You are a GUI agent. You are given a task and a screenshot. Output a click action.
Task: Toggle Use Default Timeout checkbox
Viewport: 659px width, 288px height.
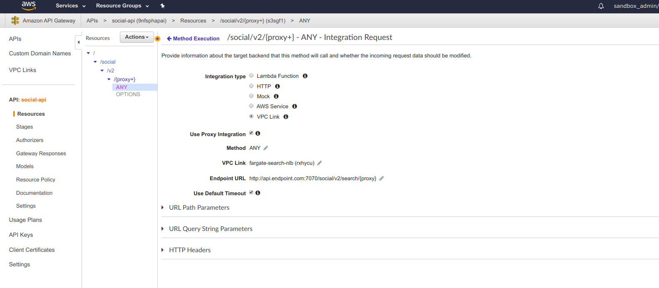click(251, 193)
